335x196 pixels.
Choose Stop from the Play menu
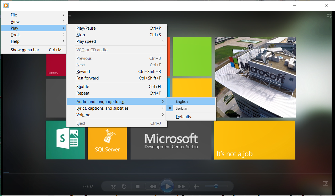[x=117, y=35]
